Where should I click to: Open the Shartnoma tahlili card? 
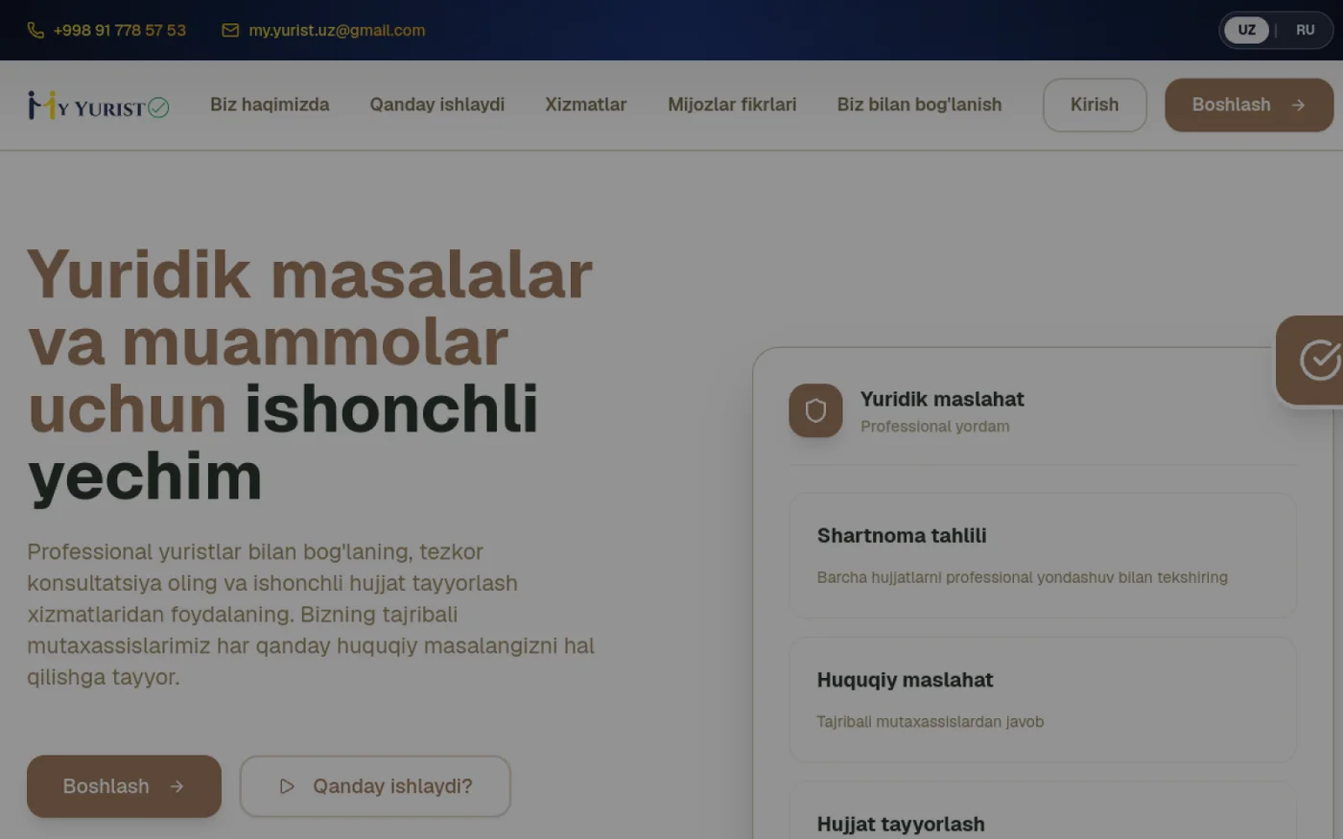(x=1043, y=555)
